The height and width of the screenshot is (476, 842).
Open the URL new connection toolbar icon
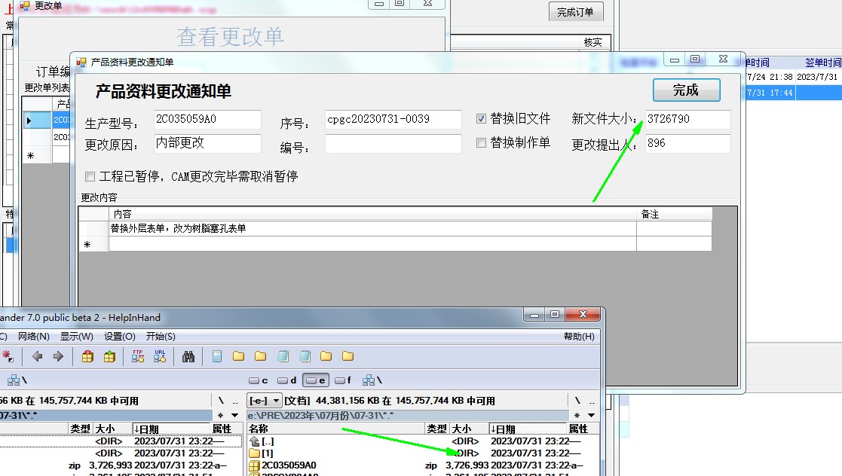pos(160,356)
